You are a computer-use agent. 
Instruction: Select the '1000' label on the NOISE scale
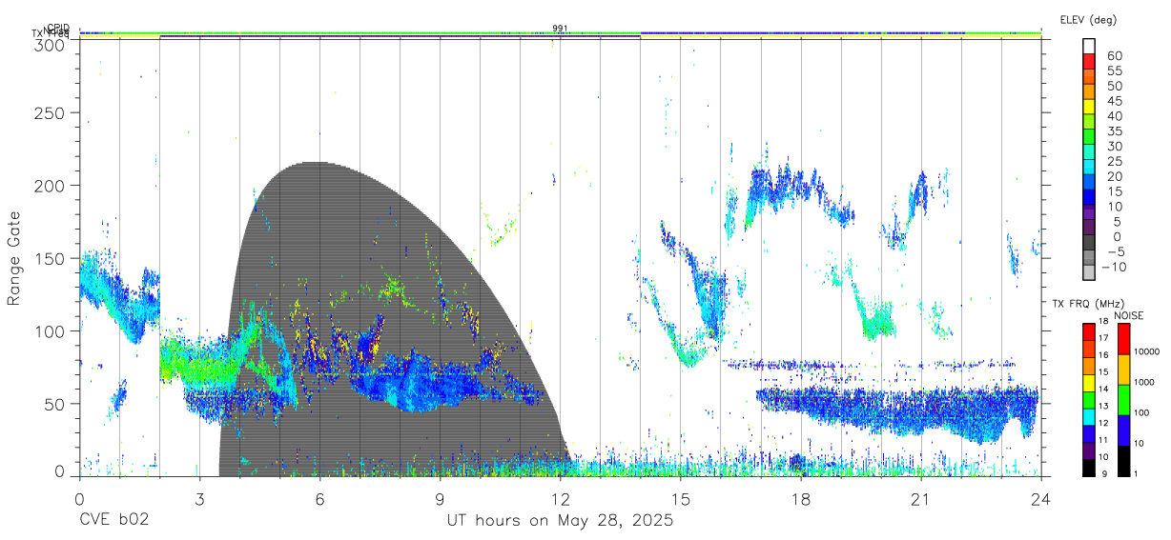tap(1144, 384)
